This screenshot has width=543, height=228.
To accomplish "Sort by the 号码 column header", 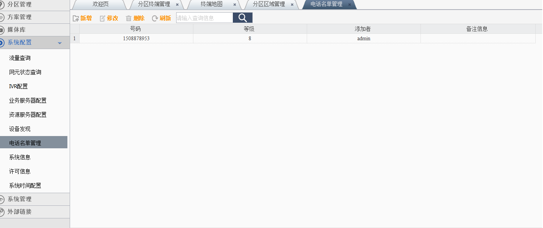I will point(136,29).
